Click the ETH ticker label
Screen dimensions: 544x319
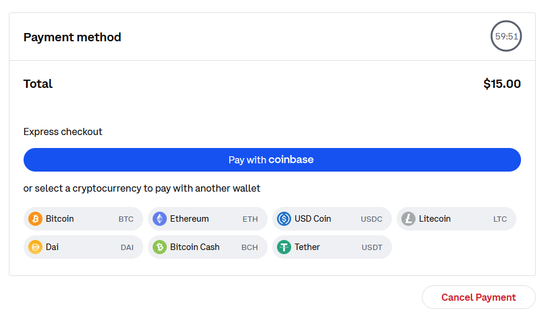pos(250,219)
